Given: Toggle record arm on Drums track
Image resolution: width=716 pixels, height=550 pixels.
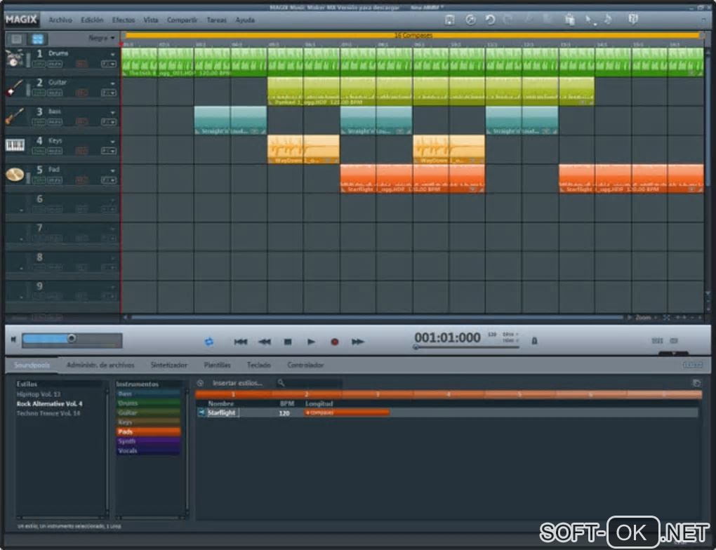Looking at the screenshot, I should (81, 64).
